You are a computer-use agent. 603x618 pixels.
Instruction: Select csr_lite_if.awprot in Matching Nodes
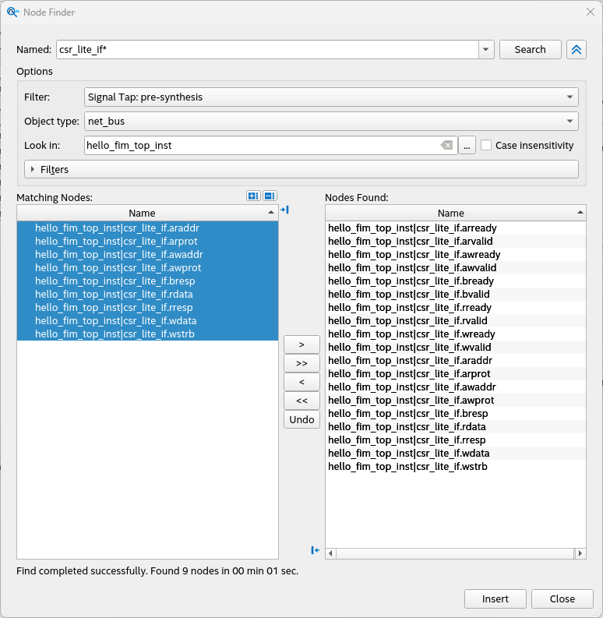click(x=147, y=268)
